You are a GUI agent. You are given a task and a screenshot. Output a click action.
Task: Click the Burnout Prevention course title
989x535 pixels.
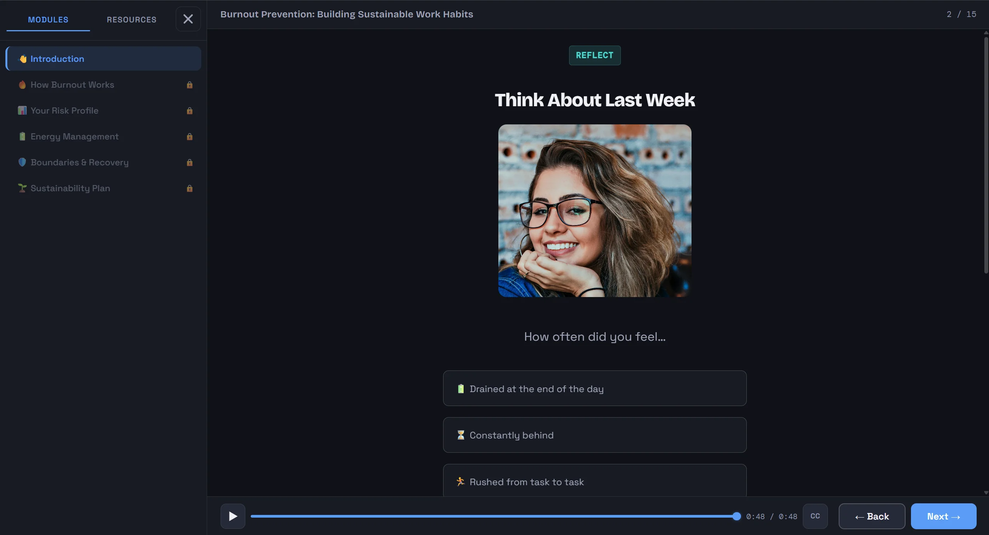pyautogui.click(x=347, y=14)
